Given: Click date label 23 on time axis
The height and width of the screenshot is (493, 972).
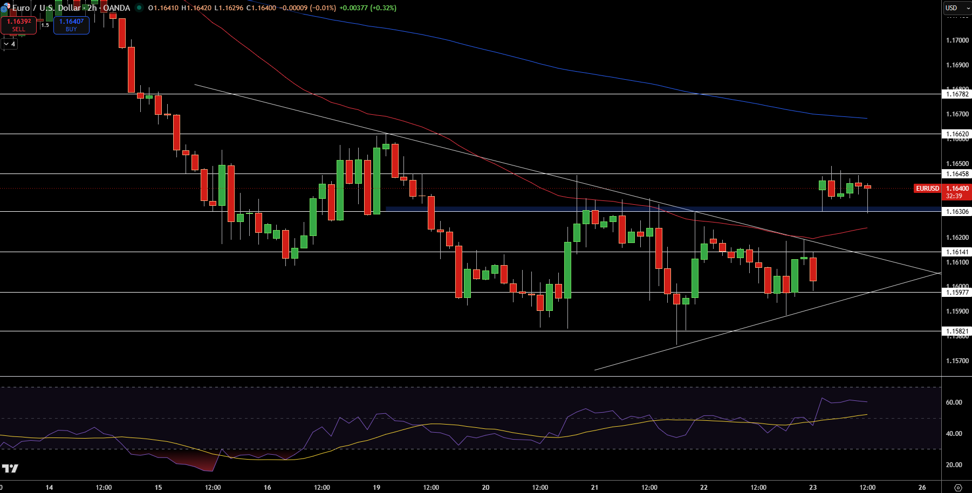Looking at the screenshot, I should pyautogui.click(x=813, y=488).
